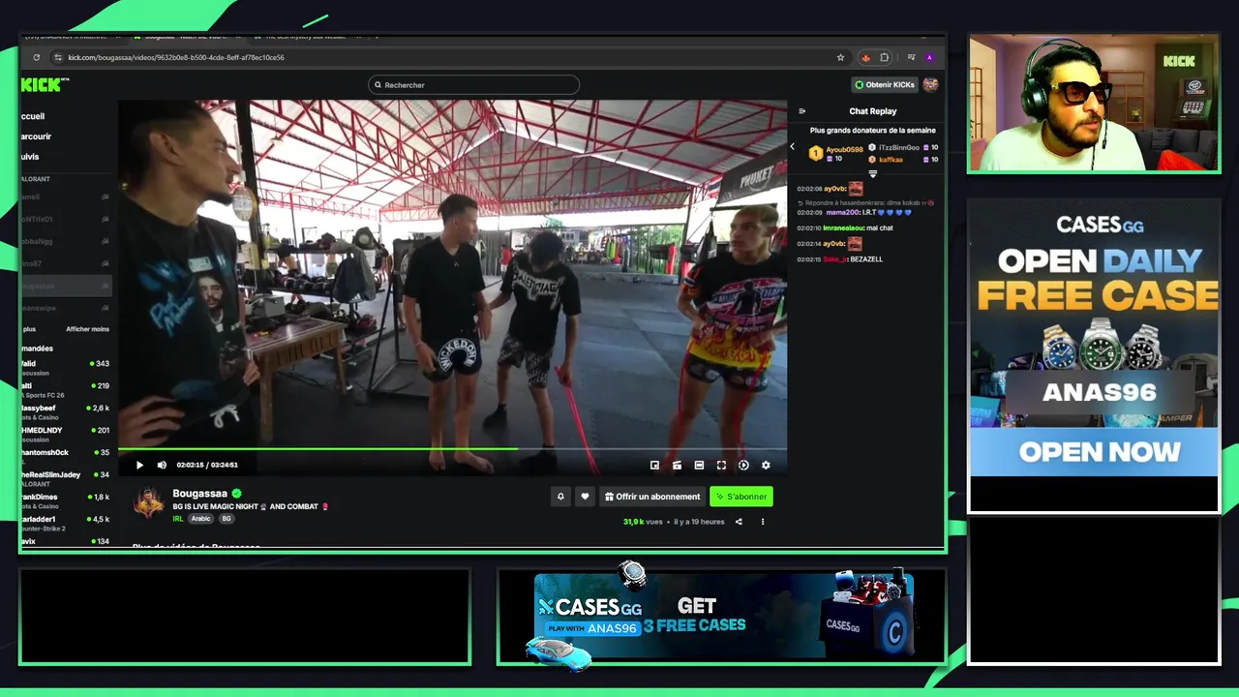
Task: Open the Classybeef channel in sidebar
Action: click(65, 410)
